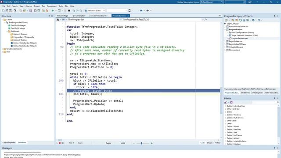Click the red Record macro button
Screen dimensions: 281x158
point(60,143)
